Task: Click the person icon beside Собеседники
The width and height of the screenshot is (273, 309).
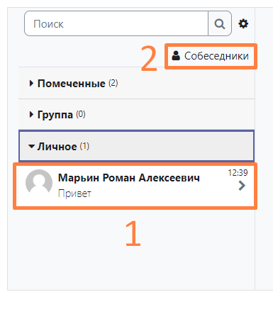Action: click(176, 56)
